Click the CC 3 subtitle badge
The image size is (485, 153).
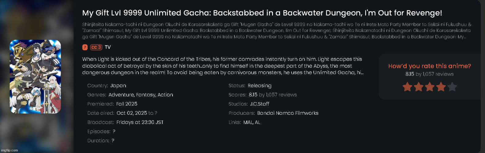96,47
